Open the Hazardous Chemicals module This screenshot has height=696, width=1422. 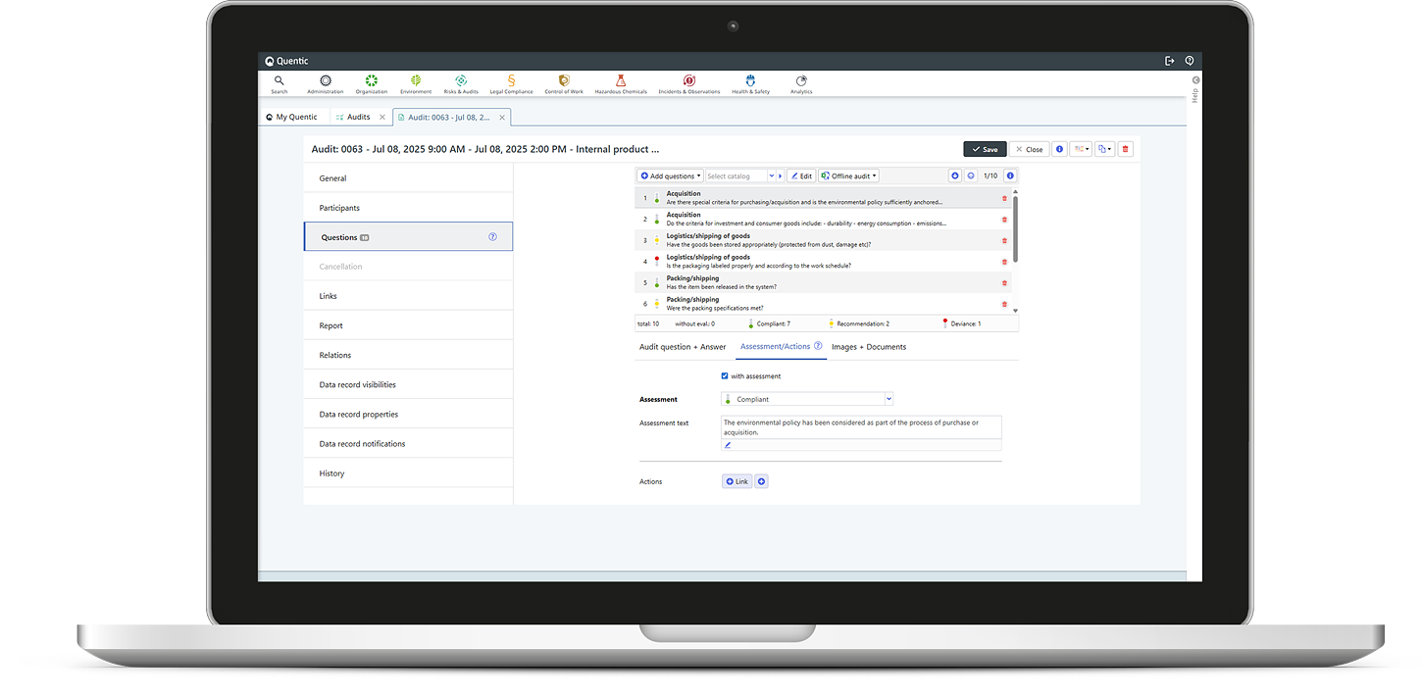621,82
